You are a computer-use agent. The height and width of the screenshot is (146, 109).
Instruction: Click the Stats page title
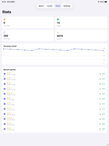(7, 12)
